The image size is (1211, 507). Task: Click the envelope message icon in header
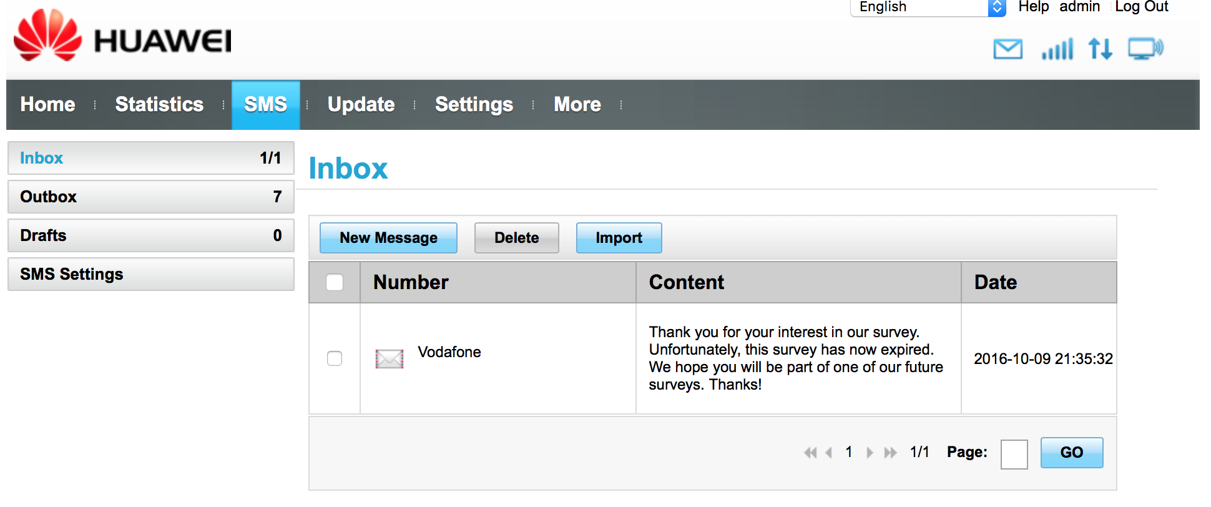coord(1008,49)
